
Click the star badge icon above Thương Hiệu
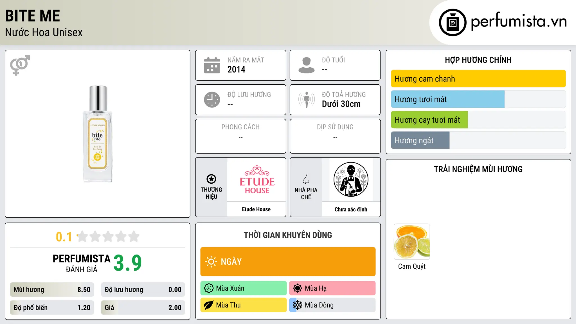point(211,179)
